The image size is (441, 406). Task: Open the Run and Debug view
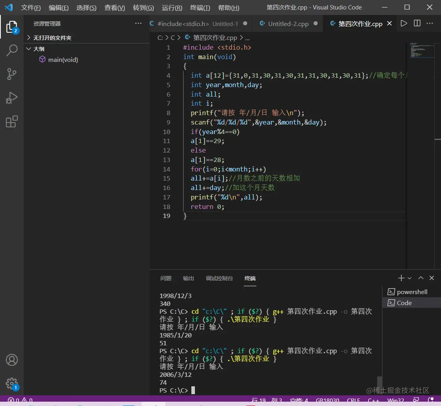point(12,98)
